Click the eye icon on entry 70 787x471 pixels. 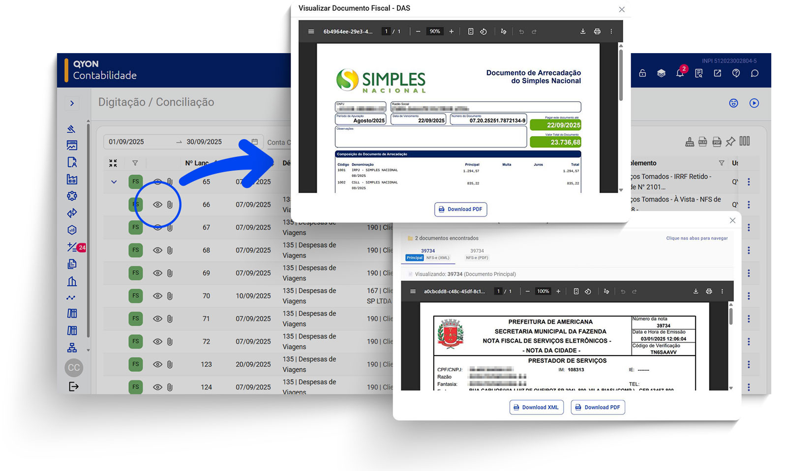pyautogui.click(x=157, y=296)
